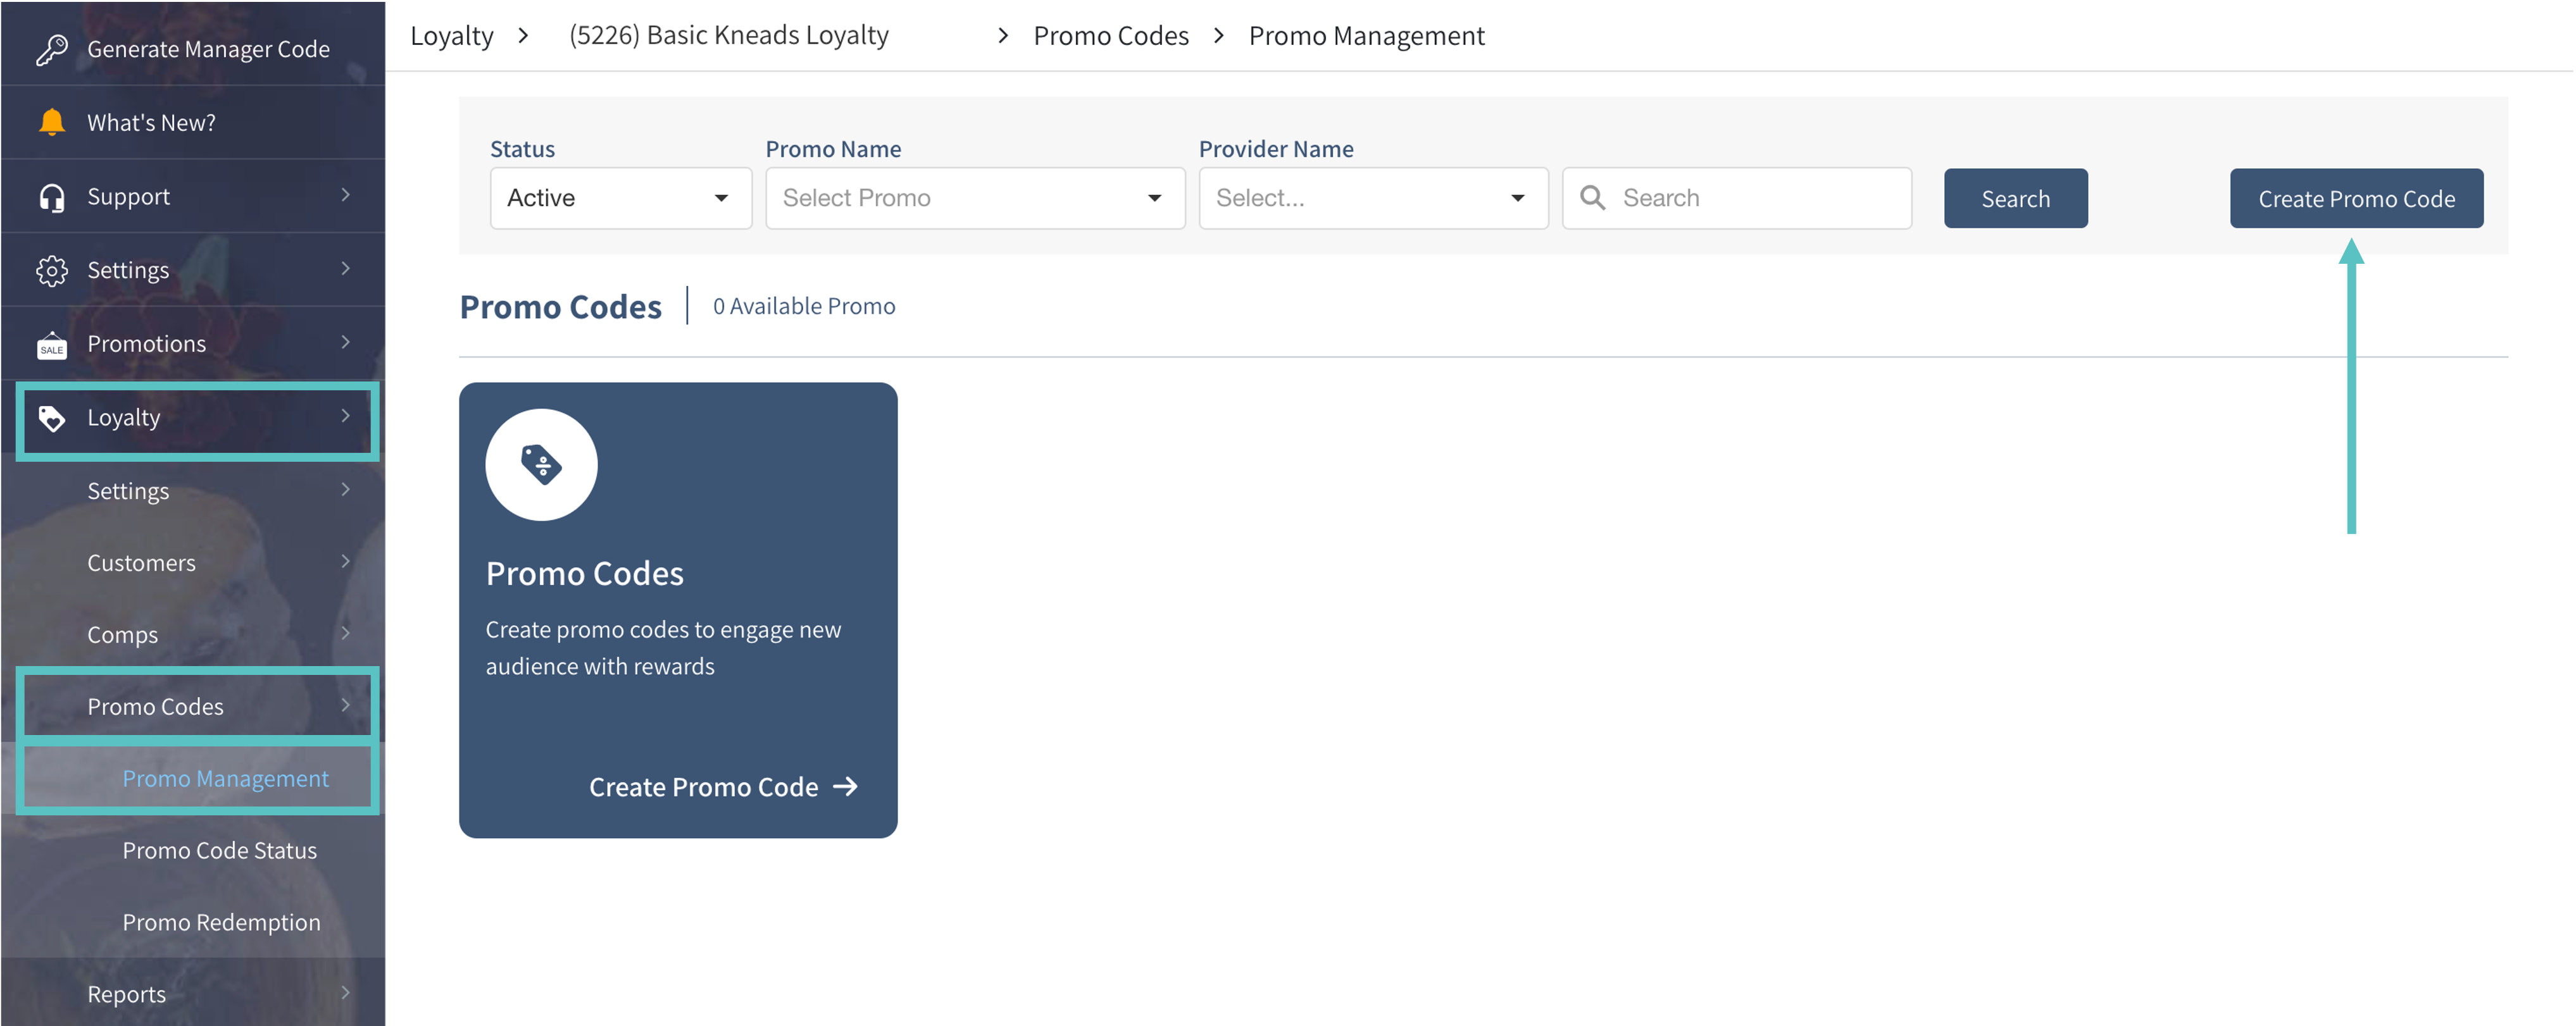Viewport: 2576px width, 1026px height.
Task: Click the gear icon beside Settings
Action: tap(51, 269)
